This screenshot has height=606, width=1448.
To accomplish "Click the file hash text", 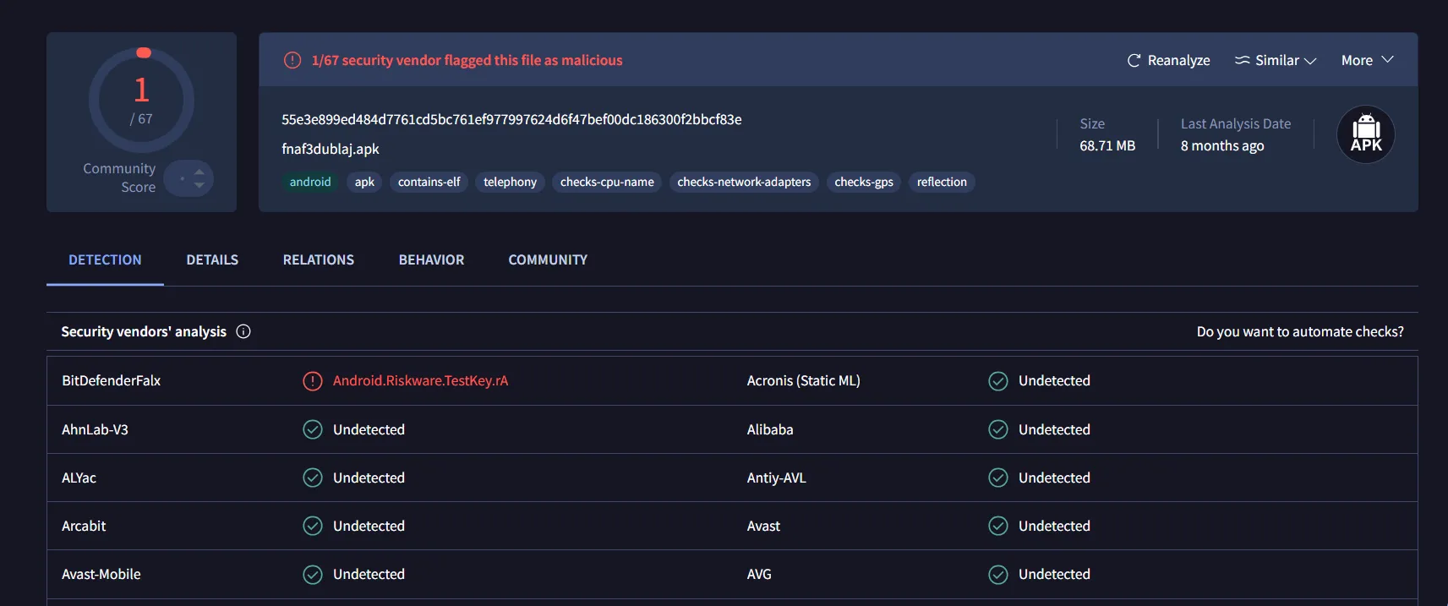I will click(x=511, y=120).
